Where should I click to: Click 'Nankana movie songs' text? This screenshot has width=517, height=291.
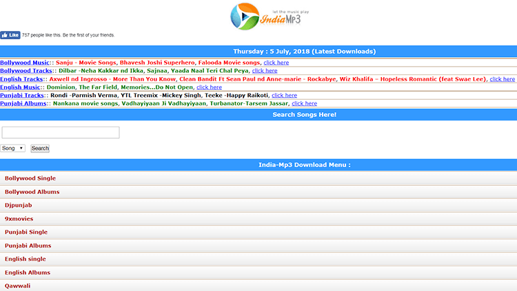[85, 103]
